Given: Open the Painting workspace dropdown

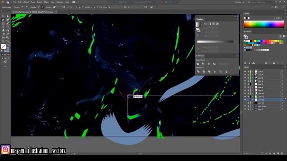Looking at the screenshot, I should coord(239,2).
